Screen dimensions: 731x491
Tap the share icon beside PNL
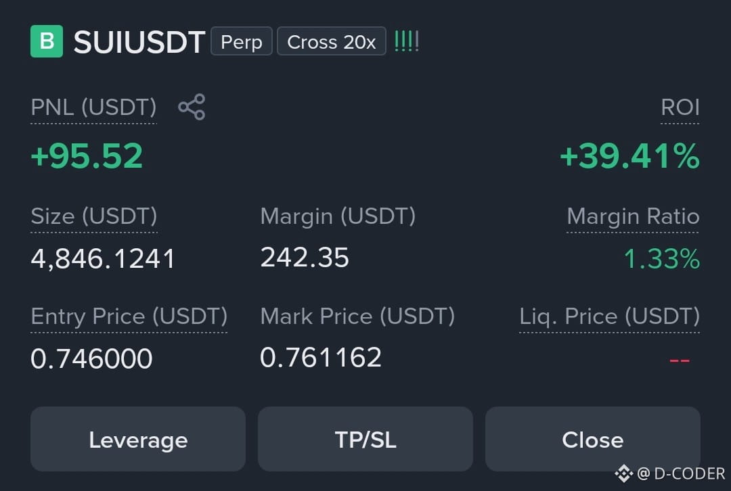pos(192,107)
